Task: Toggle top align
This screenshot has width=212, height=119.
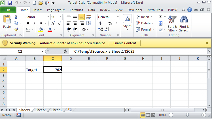Action: 69,17
